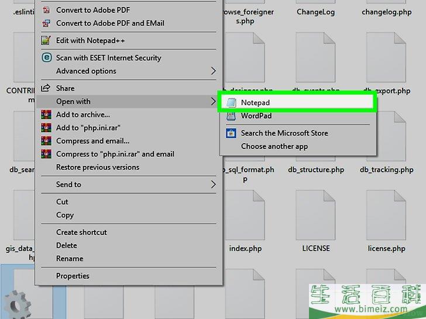The image size is (426, 319).
Task: Select the changelog.php file icon
Action: point(386,2)
